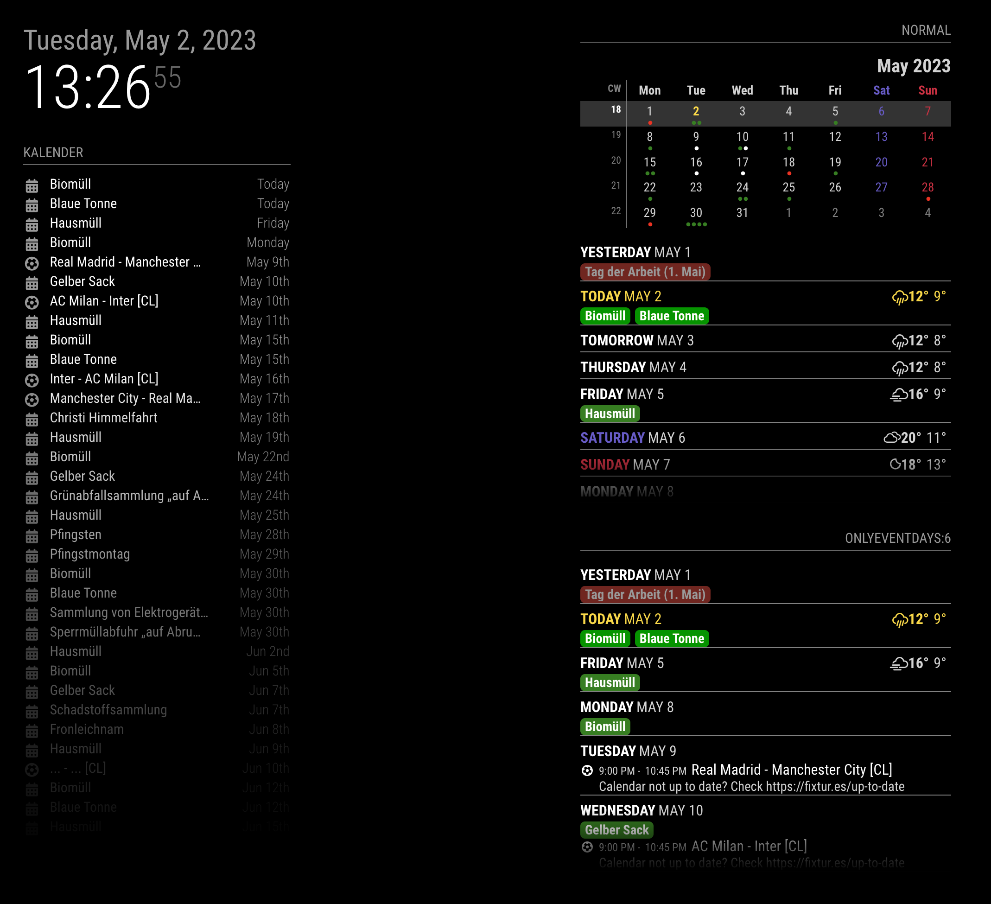The height and width of the screenshot is (904, 991).
Task: Click Tag der Arbeit badge under NORMAL section
Action: (645, 272)
